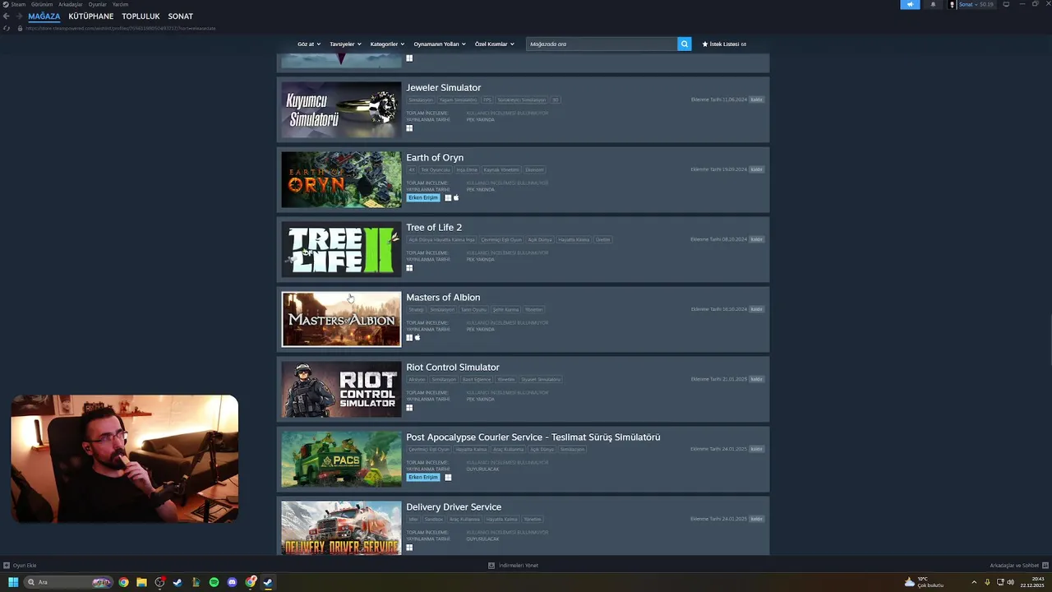Click Windows platform icon for Tree of Life 2

coord(409,268)
